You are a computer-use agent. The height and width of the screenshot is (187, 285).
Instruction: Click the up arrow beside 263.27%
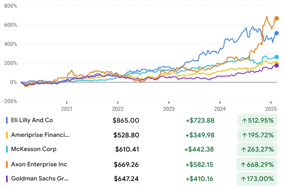(x=244, y=149)
